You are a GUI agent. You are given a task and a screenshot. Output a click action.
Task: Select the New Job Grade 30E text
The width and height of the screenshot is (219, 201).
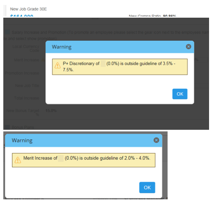pyautogui.click(x=28, y=9)
